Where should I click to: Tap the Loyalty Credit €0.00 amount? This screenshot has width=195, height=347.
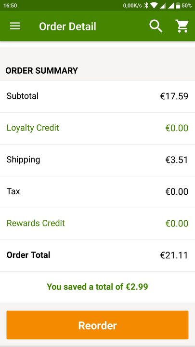177,128
